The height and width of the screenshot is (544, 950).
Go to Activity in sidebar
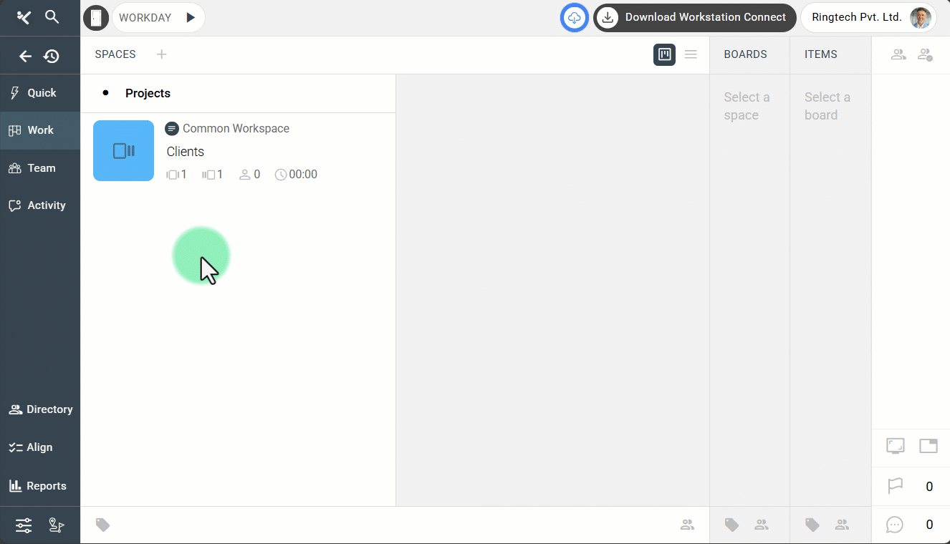pos(40,205)
